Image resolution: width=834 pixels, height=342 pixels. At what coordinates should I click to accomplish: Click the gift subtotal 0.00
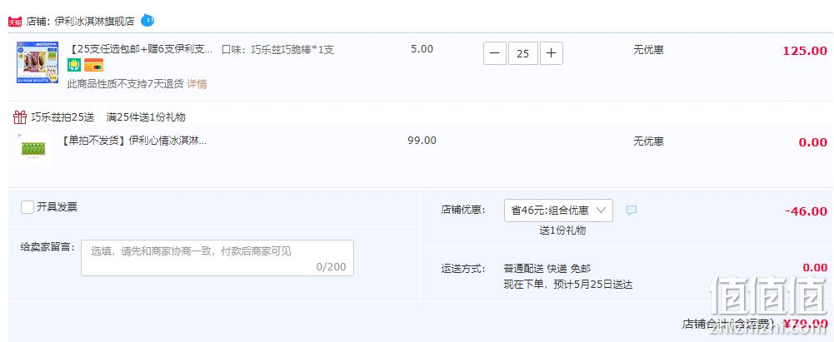[x=813, y=142]
